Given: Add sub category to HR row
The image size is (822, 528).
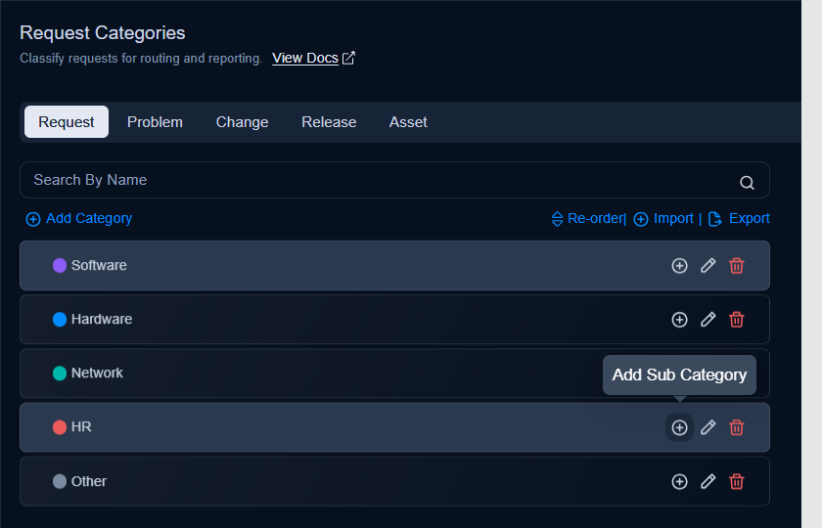Looking at the screenshot, I should click(x=679, y=427).
